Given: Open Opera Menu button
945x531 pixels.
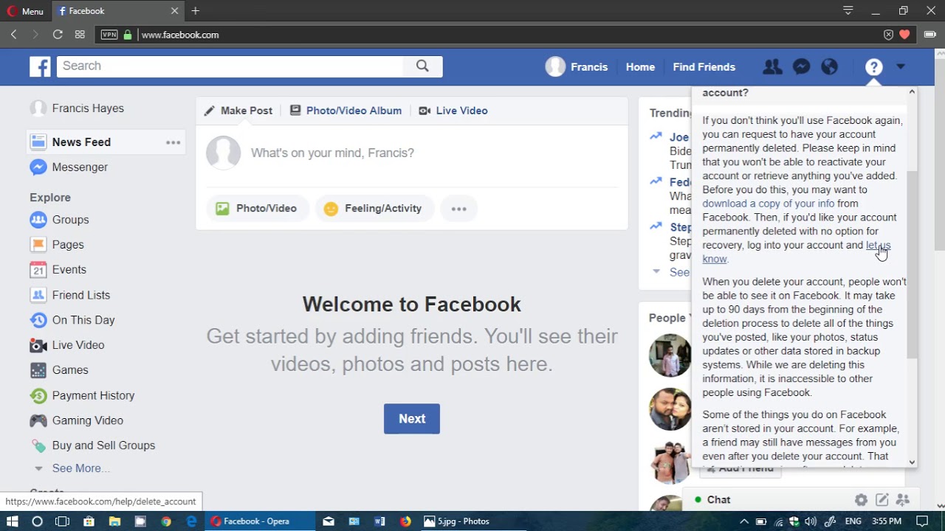Looking at the screenshot, I should click(26, 11).
